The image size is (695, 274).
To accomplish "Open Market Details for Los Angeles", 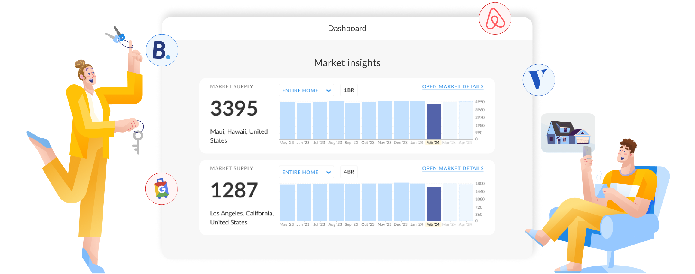I will pyautogui.click(x=453, y=168).
